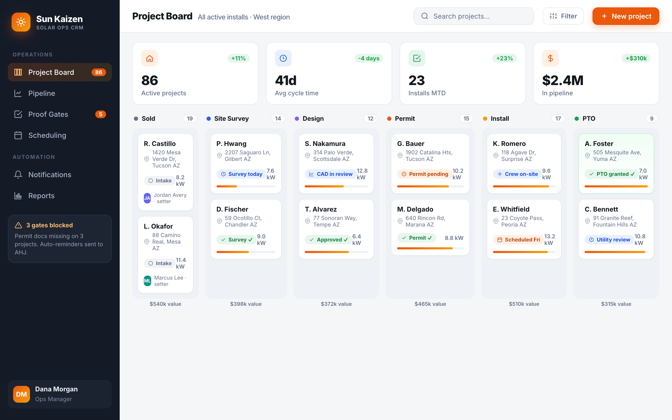The width and height of the screenshot is (672, 420).
Task: Open Project Board in the sidebar
Action: [x=60, y=72]
